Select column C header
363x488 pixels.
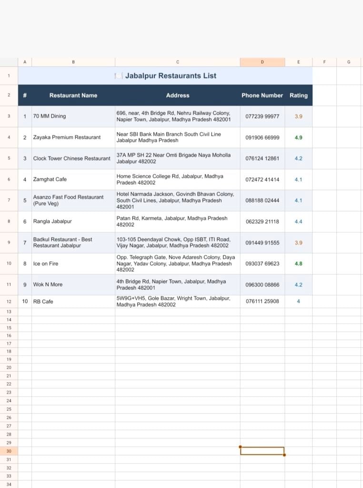click(178, 62)
